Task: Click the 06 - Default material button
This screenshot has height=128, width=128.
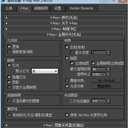Action: pyautogui.click(x=106, y=81)
